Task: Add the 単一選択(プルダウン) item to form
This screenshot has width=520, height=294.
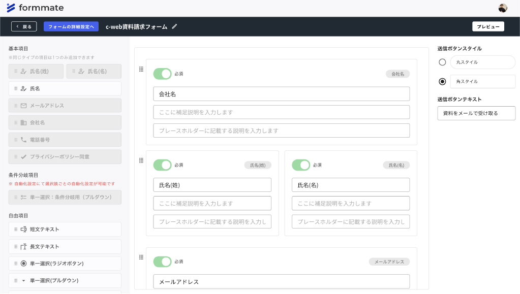Action: coord(65,280)
